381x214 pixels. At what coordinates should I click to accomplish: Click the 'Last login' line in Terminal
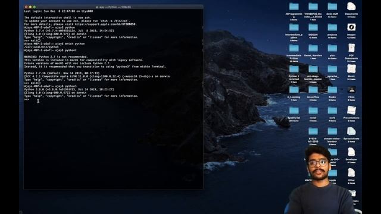click(x=58, y=11)
